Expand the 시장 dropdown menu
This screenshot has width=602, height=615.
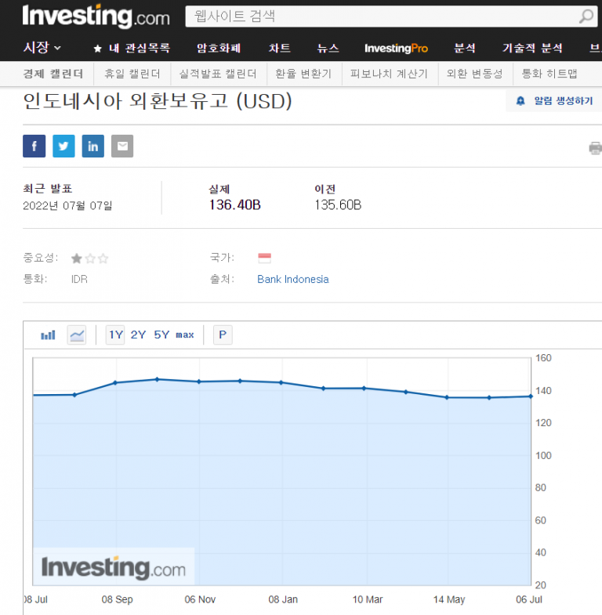tap(43, 48)
